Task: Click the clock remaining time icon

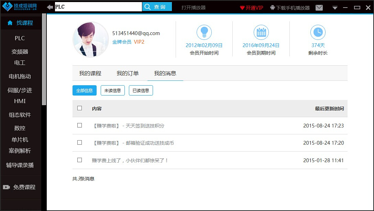Action: pyautogui.click(x=318, y=32)
